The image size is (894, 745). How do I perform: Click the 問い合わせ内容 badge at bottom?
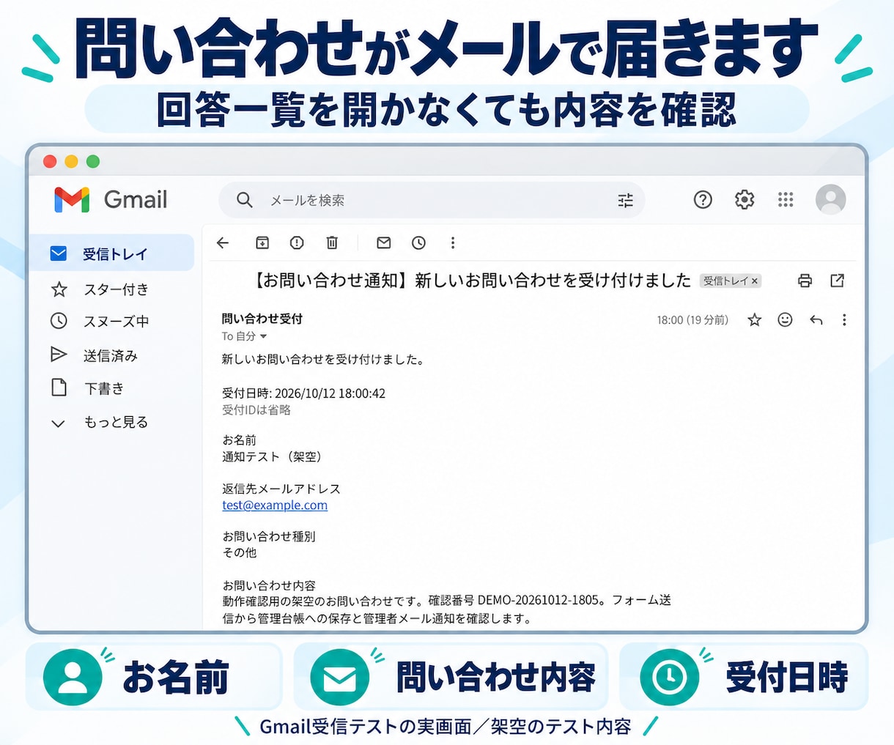[451, 676]
